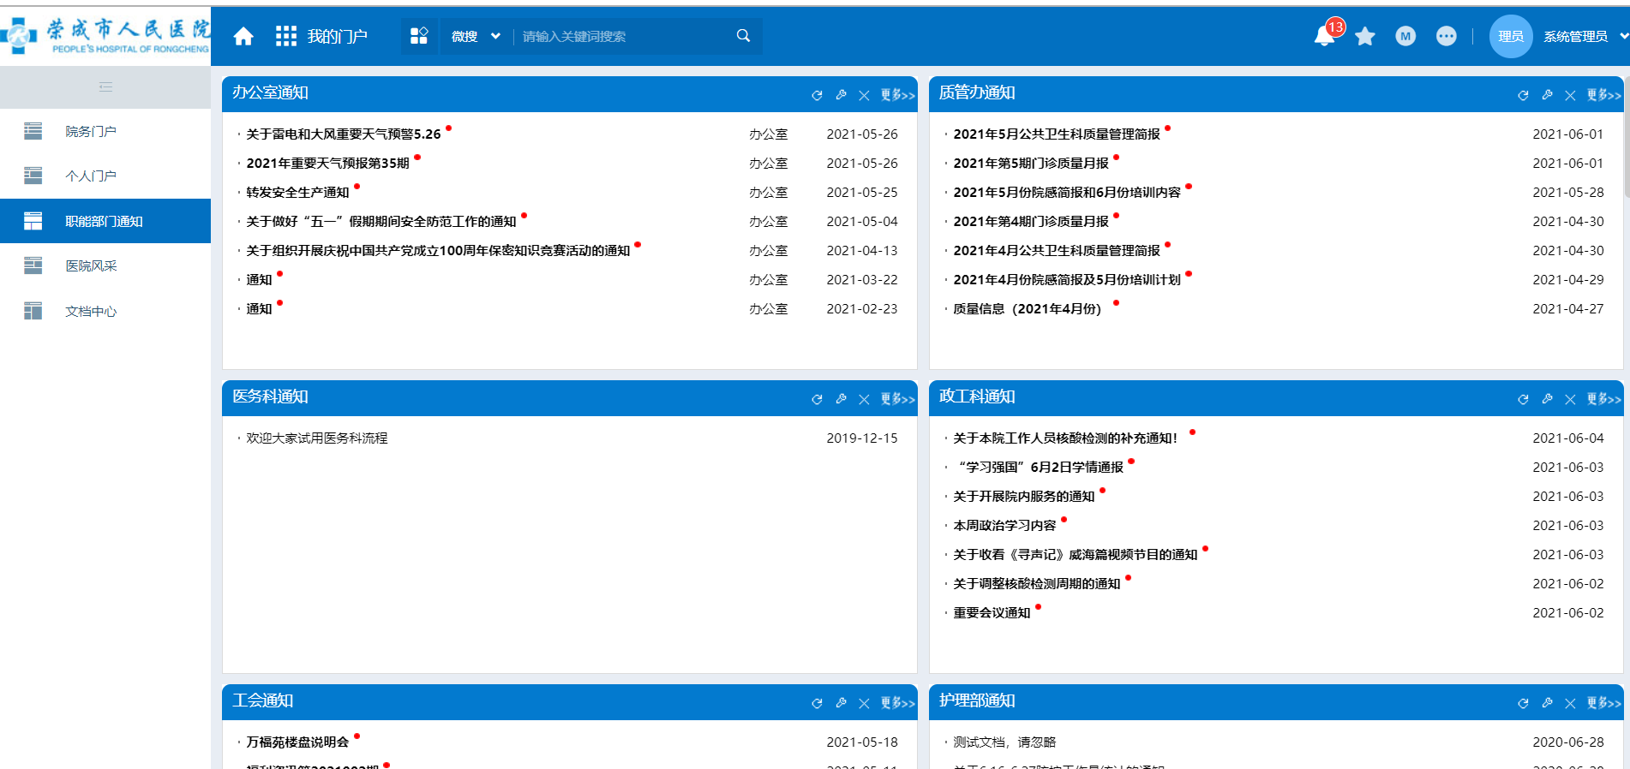The height and width of the screenshot is (769, 1630).
Task: Show more items in 政工科通知
Action: point(1603,399)
